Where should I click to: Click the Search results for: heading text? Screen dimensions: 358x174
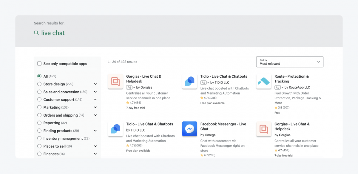[49, 23]
